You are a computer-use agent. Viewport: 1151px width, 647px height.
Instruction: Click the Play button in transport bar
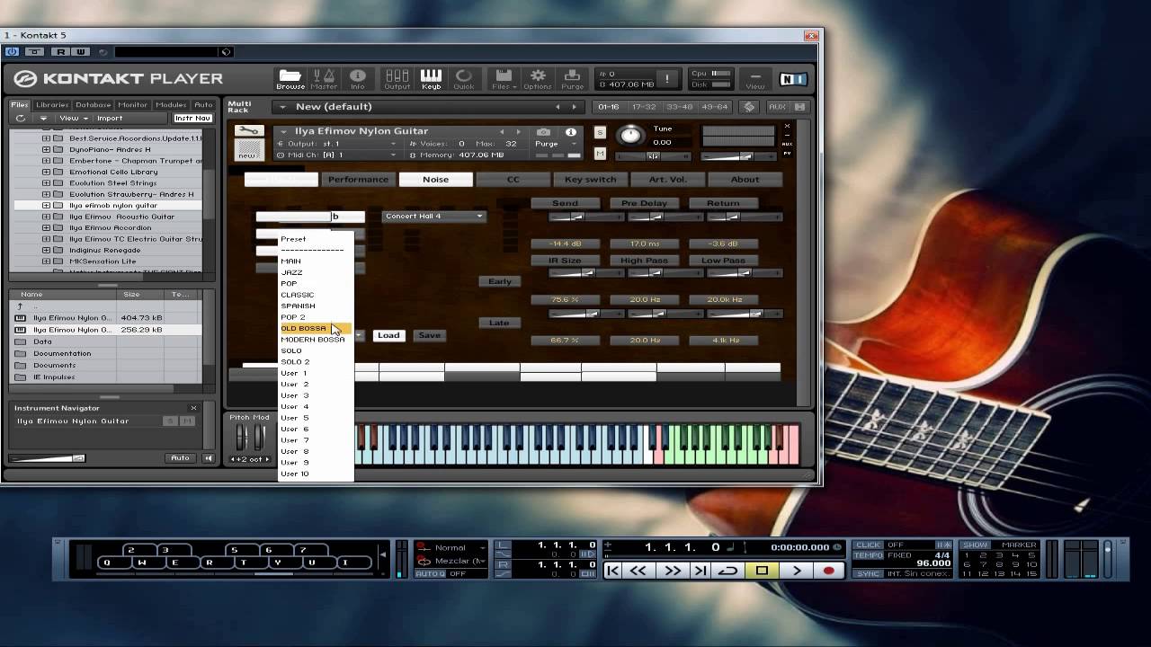(797, 571)
